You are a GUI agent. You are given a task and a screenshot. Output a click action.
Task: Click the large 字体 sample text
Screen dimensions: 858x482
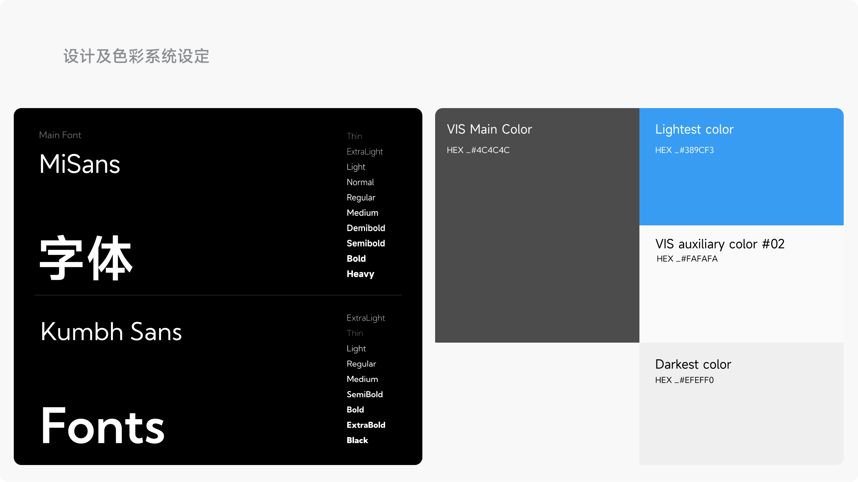pos(86,258)
